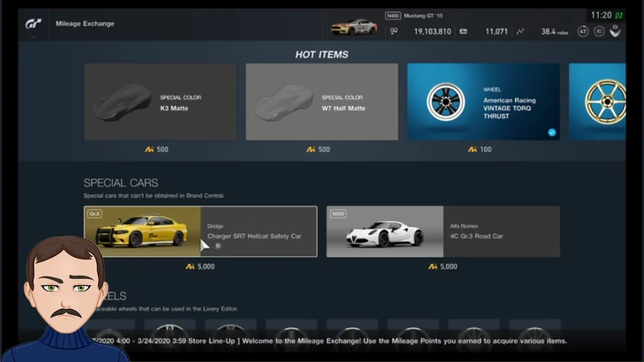The height and width of the screenshot is (362, 644).
Task: Click the sportsmanship rating emblem icon
Action: 615,31
